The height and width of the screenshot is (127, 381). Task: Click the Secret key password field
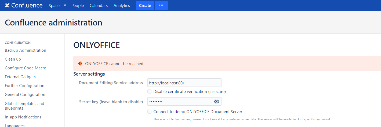pyautogui.click(x=184, y=102)
